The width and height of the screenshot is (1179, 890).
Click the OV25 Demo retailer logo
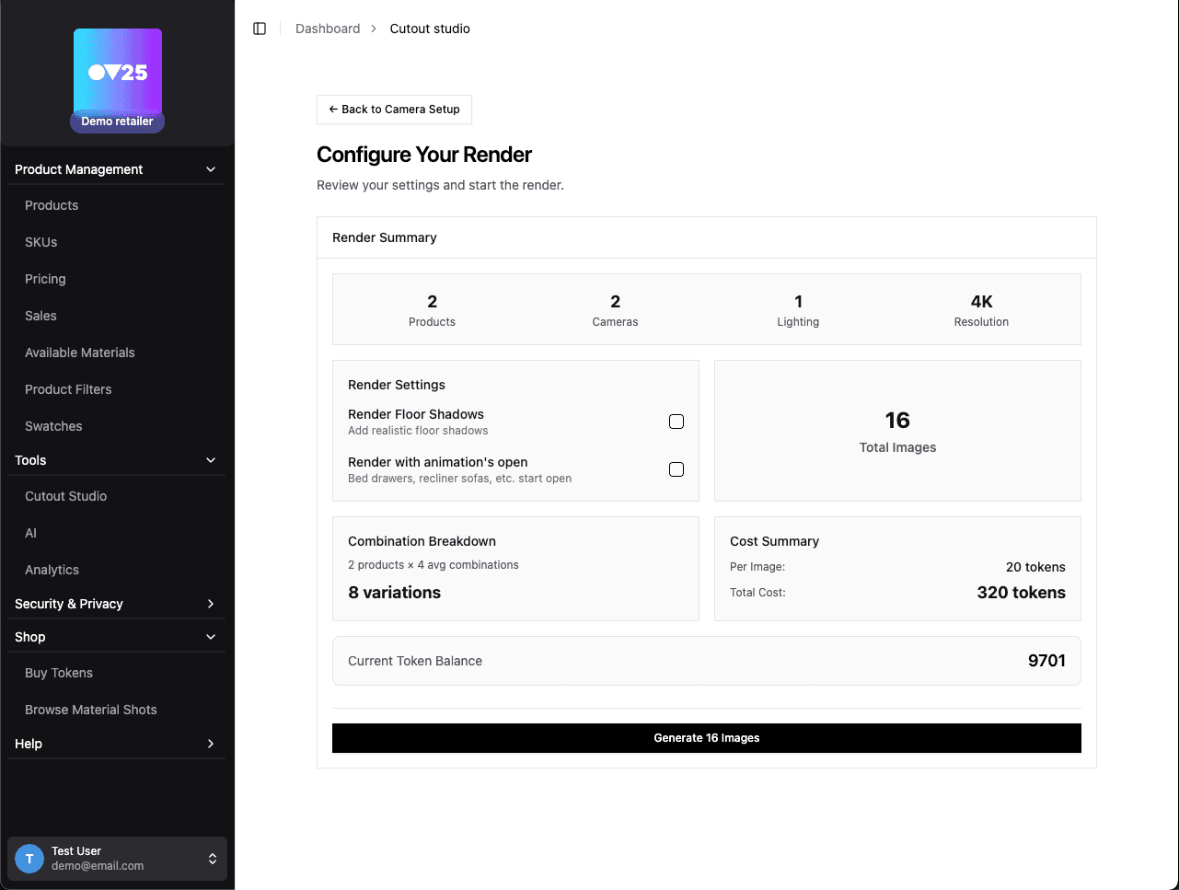[x=117, y=74]
